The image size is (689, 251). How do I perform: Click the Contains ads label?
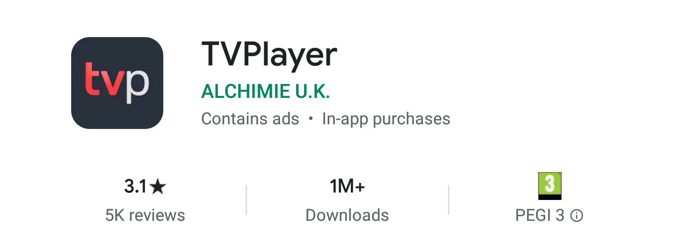pyautogui.click(x=250, y=119)
